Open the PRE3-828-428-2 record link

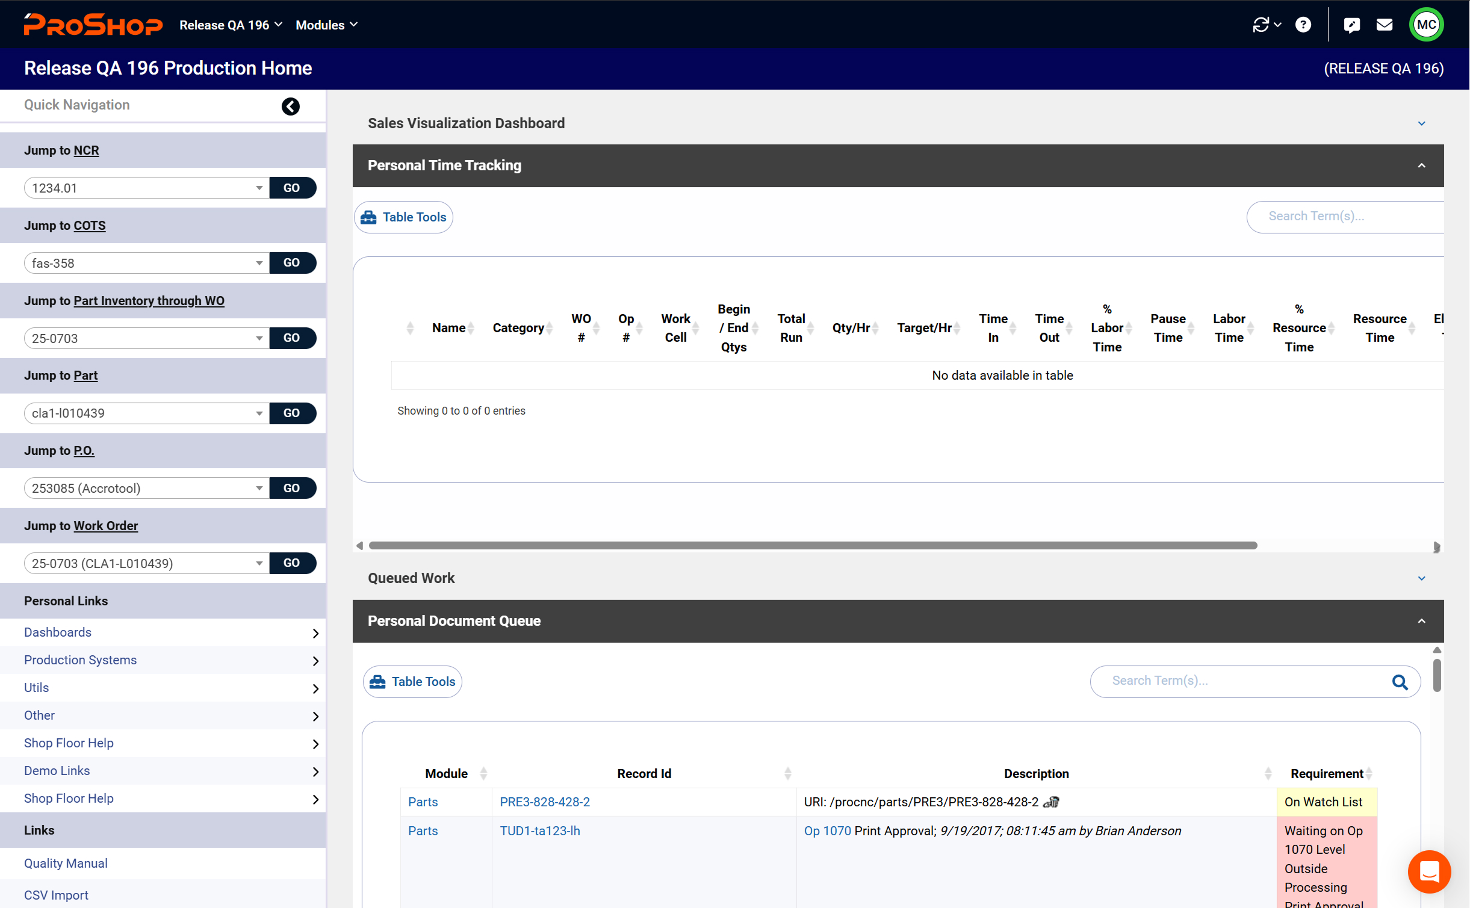click(544, 801)
